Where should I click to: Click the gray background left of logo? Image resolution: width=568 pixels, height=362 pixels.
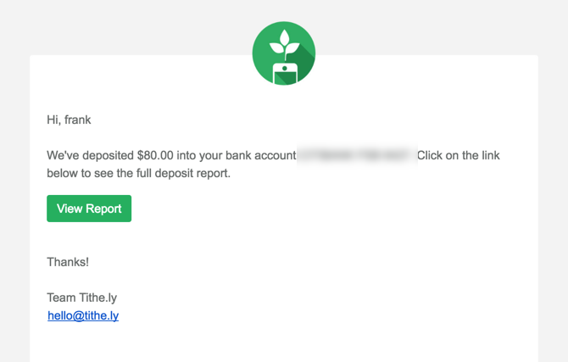(127, 27)
